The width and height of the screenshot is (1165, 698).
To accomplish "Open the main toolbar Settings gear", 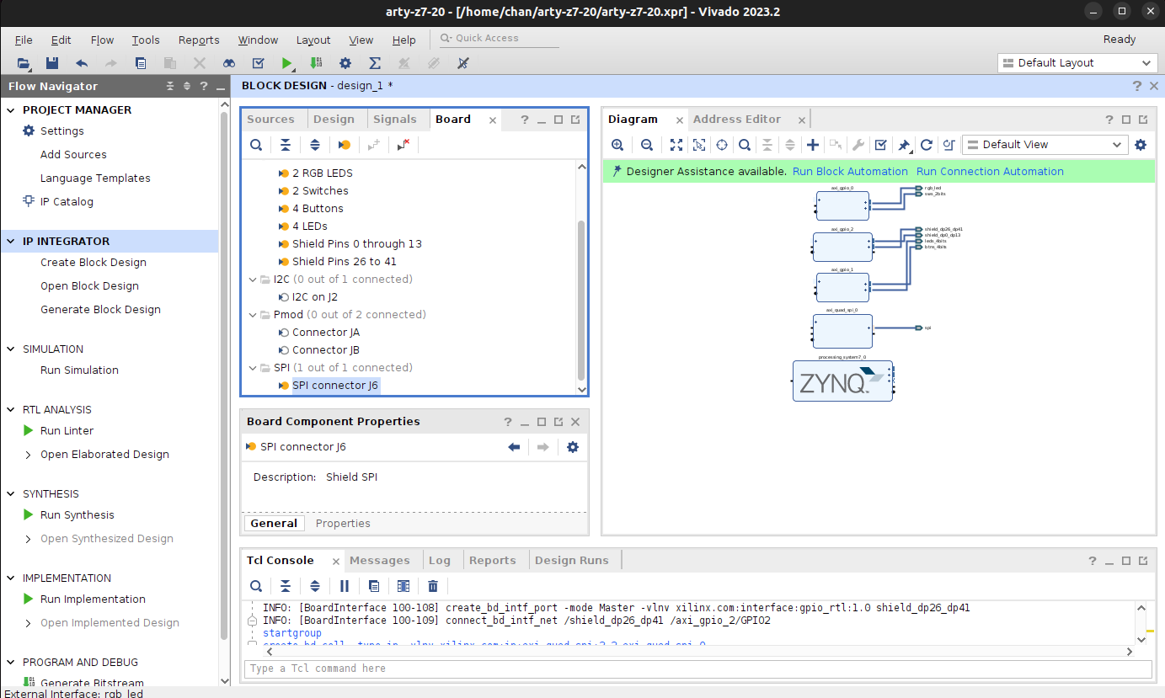I will 345,63.
